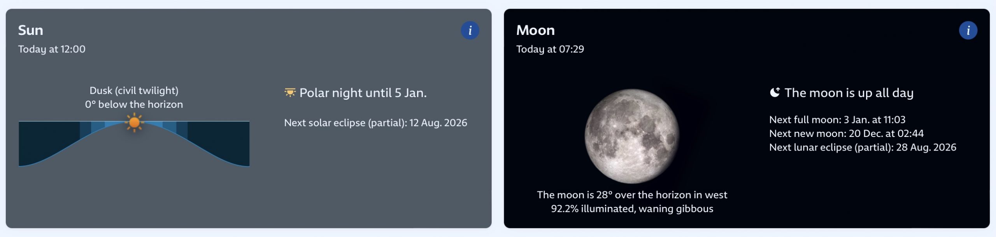Screen dimensions: 996x237
Task: Select the 'Today at 12:00' timestamp
Action: pyautogui.click(x=52, y=49)
